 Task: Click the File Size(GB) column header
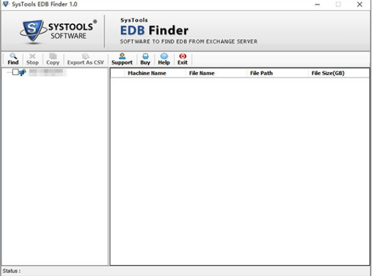point(327,73)
